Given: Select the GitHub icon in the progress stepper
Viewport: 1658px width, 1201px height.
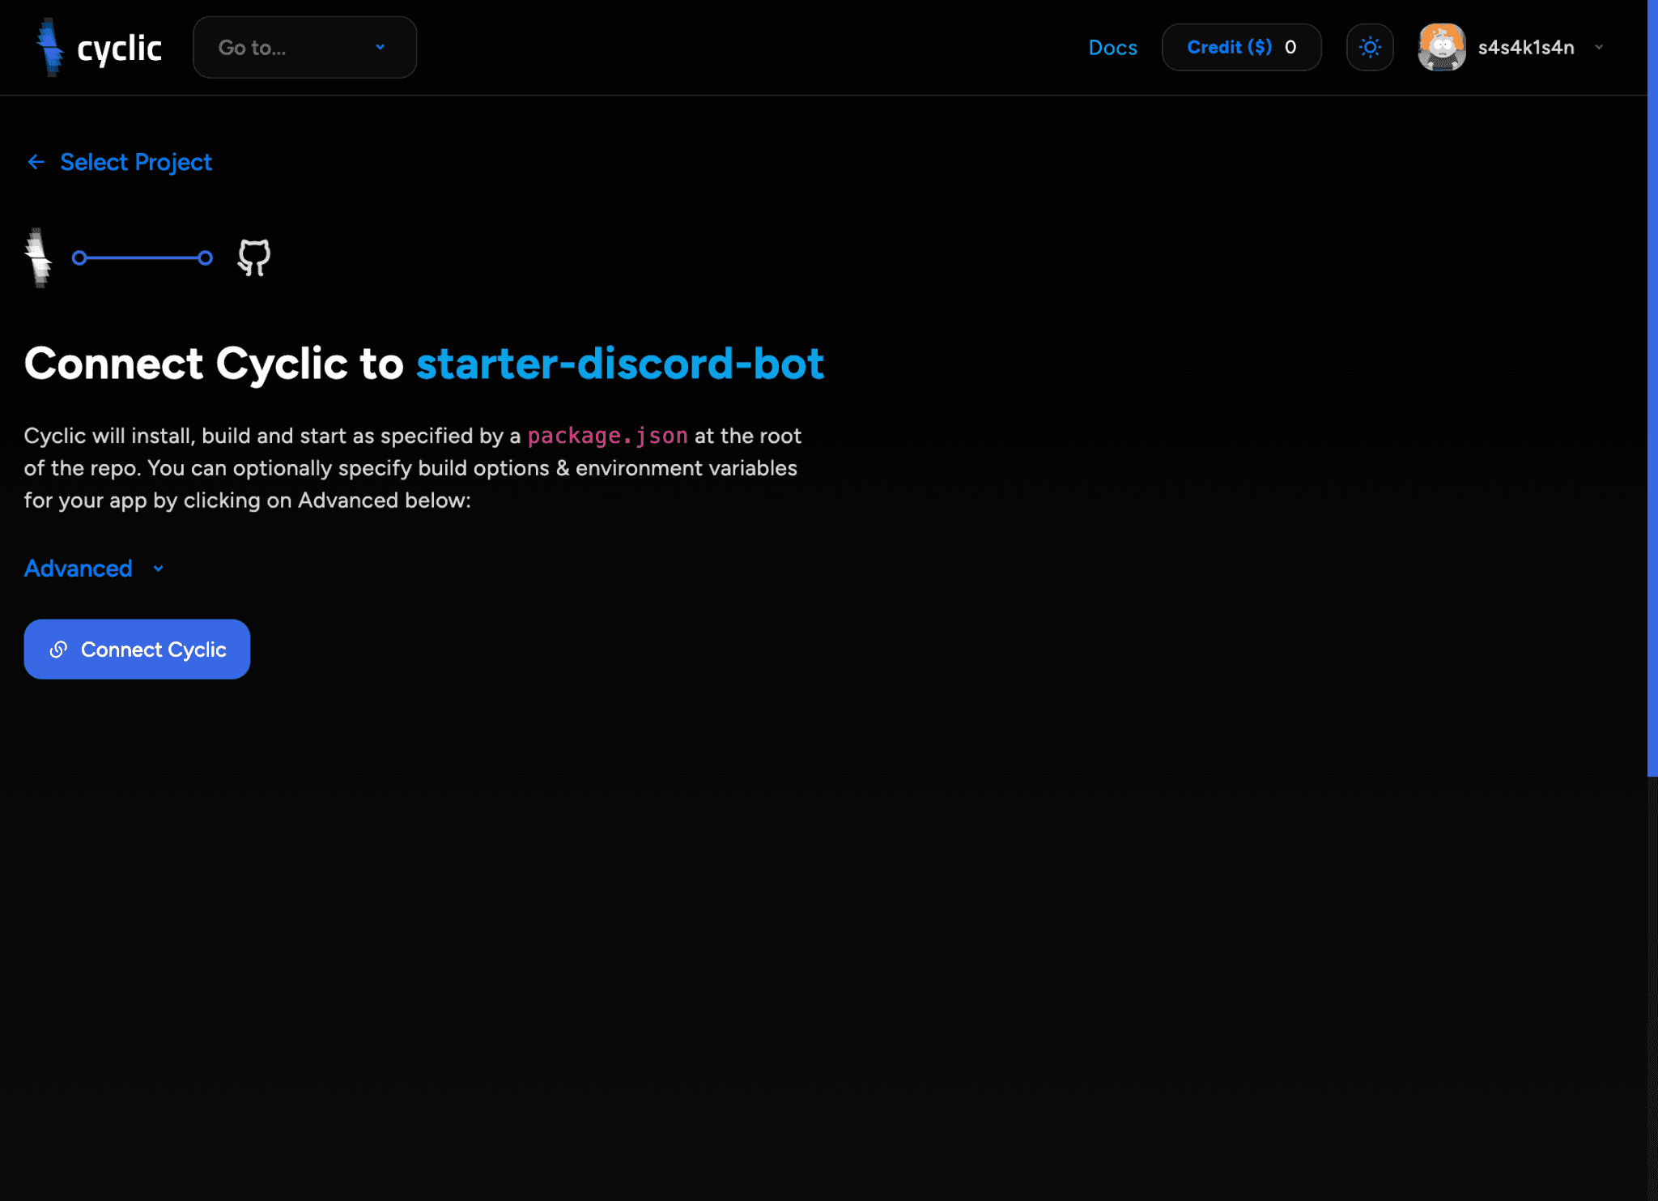Looking at the screenshot, I should pos(252,258).
